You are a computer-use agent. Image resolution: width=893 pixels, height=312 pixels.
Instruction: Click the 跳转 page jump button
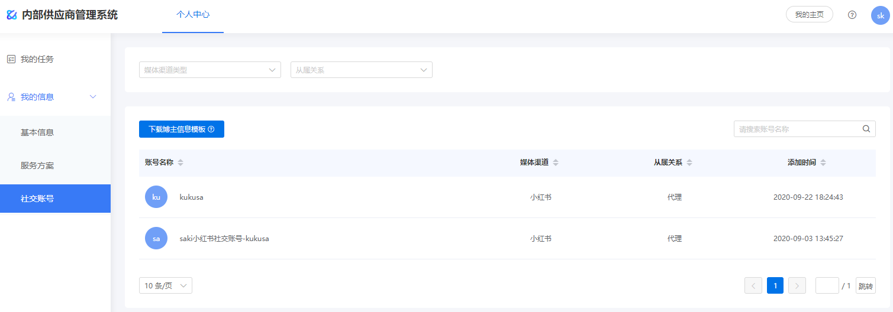click(x=866, y=285)
